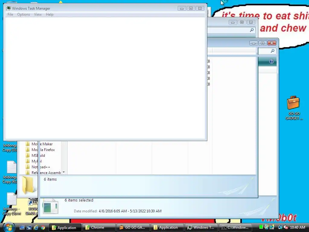
Task: Click Show Desktop quick launch icon
Action: 22,228
